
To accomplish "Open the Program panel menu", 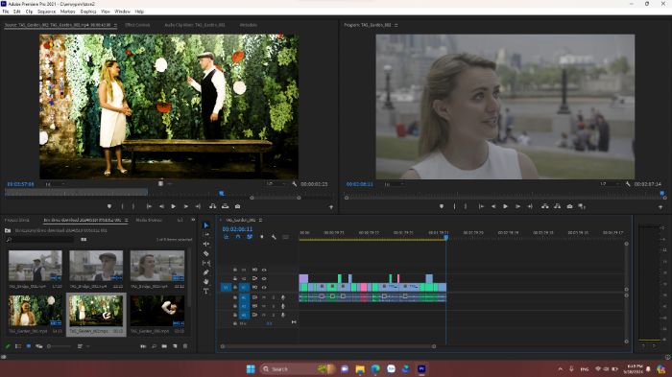I will point(396,25).
